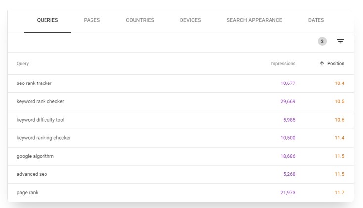Sort by the Impressions column header
This screenshot has width=363, height=208.
click(x=283, y=63)
